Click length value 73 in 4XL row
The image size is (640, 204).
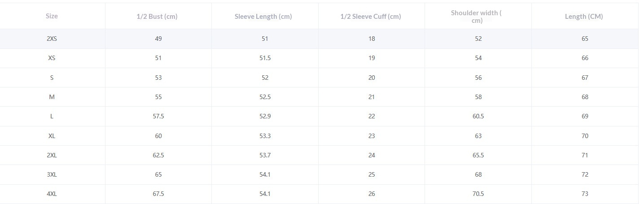[585, 194]
